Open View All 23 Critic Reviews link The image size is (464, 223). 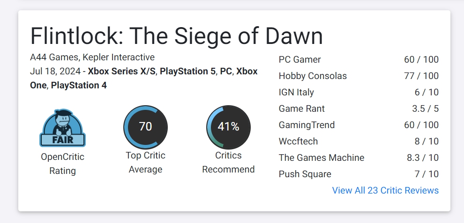click(x=385, y=190)
